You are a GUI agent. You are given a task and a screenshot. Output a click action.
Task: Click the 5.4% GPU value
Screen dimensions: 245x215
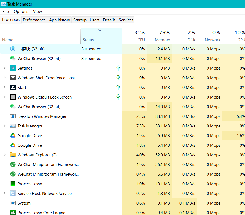pyautogui.click(x=241, y=116)
